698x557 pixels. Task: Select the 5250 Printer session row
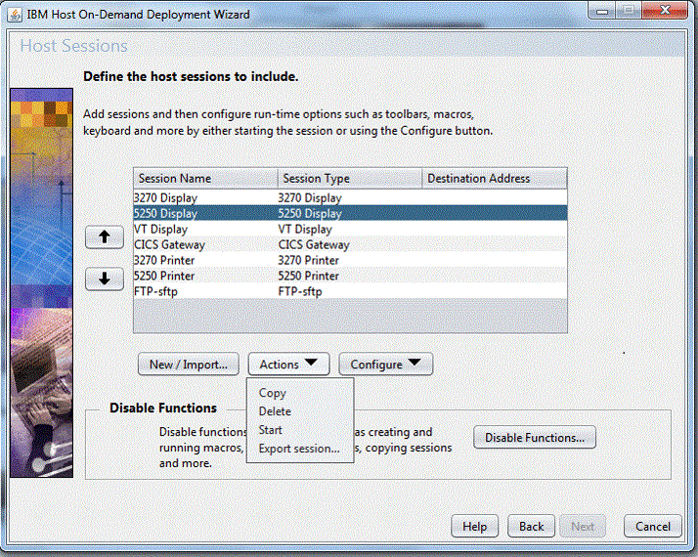pyautogui.click(x=350, y=276)
